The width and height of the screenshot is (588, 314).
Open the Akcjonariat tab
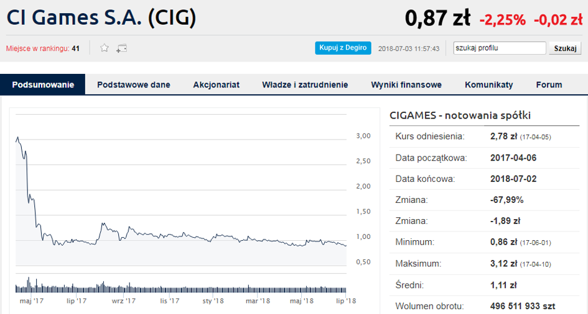click(x=216, y=85)
